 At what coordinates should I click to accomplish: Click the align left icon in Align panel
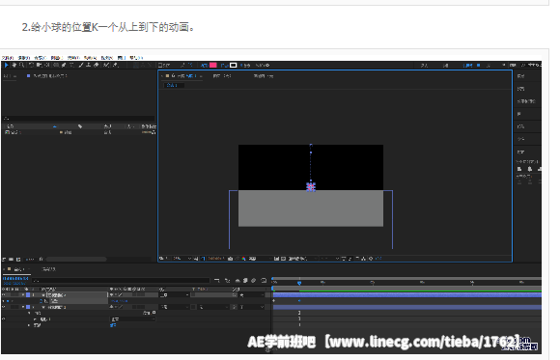coord(519,169)
